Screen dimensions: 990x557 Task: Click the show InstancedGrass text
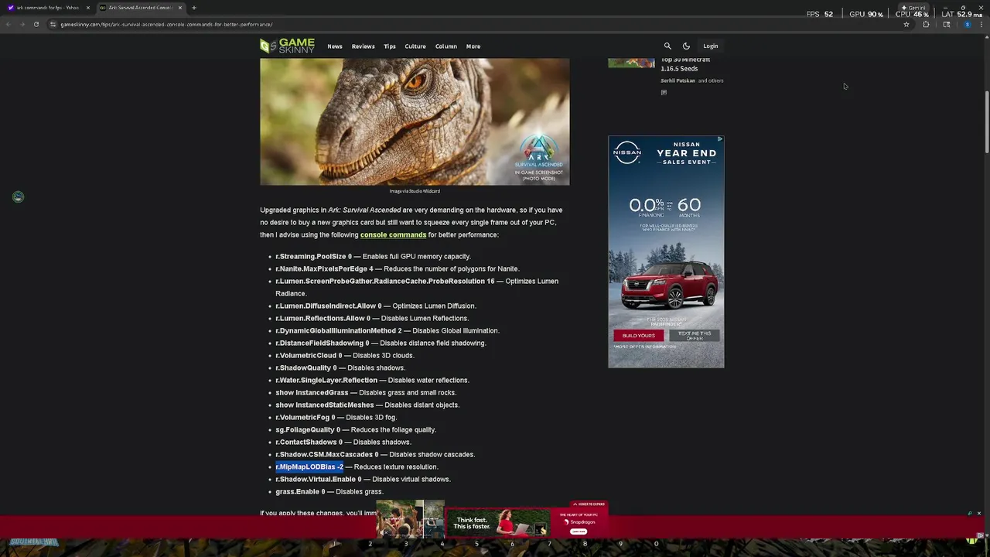(x=312, y=392)
